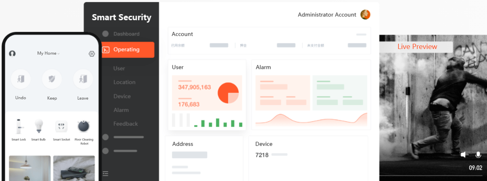Tap the Keep shield icon
Image resolution: width=487 pixels, height=181 pixels.
pos(52,79)
